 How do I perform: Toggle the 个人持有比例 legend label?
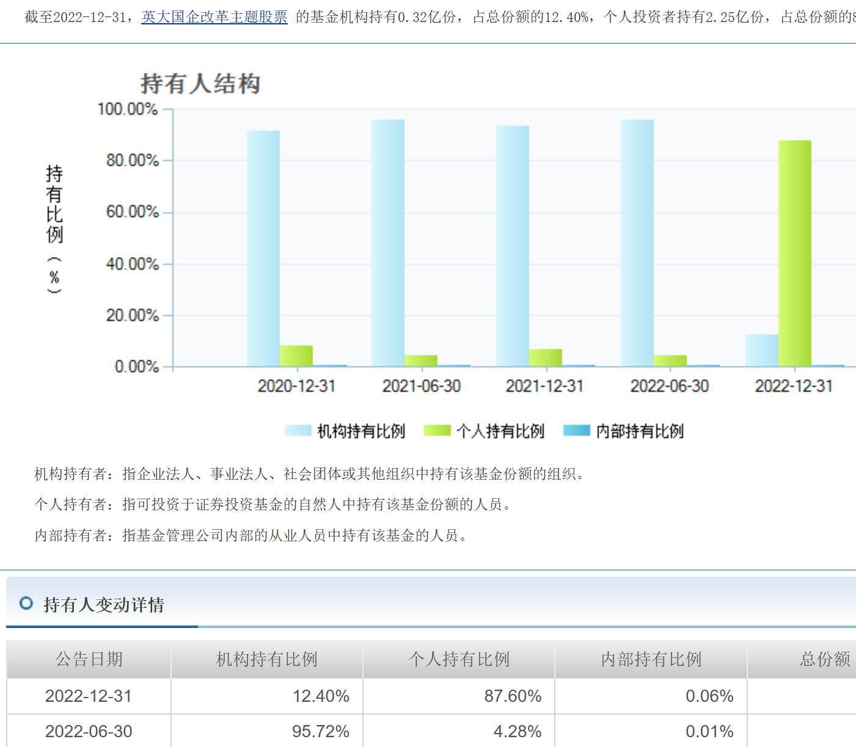pos(500,431)
